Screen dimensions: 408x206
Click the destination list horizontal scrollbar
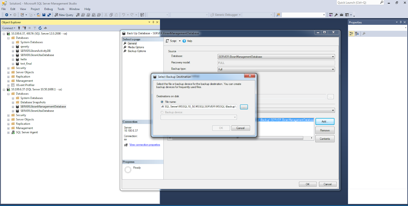click(237, 138)
